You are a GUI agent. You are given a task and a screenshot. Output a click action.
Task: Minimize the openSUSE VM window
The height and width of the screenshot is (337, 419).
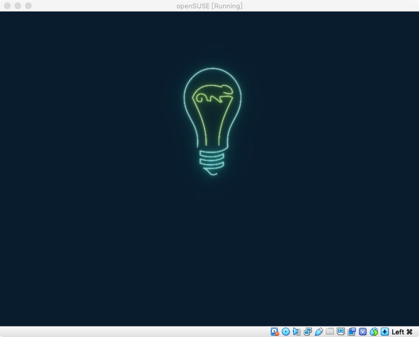point(18,6)
